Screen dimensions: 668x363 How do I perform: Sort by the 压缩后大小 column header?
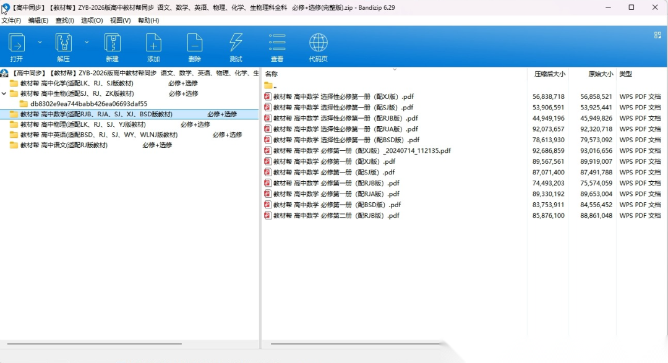[549, 74]
